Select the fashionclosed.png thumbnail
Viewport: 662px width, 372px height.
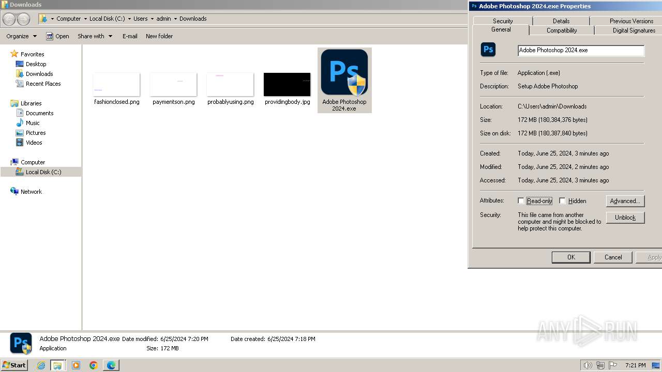[116, 85]
